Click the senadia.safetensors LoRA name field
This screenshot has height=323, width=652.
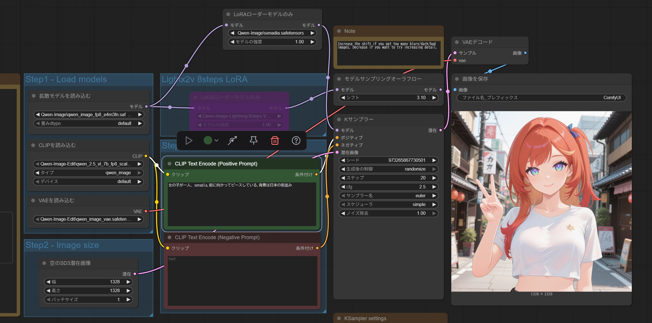[x=272, y=33]
